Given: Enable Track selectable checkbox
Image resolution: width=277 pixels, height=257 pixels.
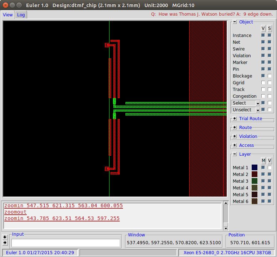Looking at the screenshot, I should click(x=270, y=89).
